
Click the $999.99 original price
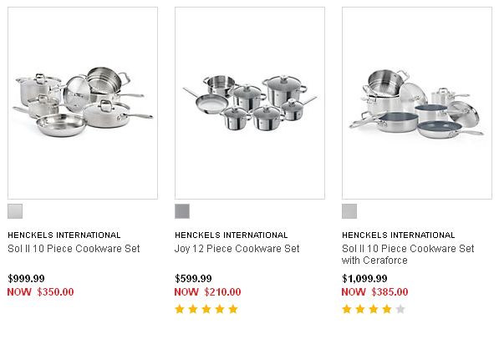pyautogui.click(x=26, y=279)
